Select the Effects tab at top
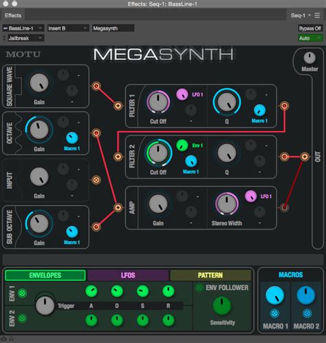The height and width of the screenshot is (343, 326). coord(13,15)
